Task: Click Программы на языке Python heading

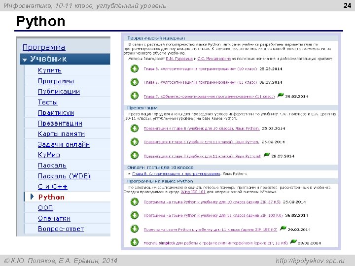Action: pos(160,181)
